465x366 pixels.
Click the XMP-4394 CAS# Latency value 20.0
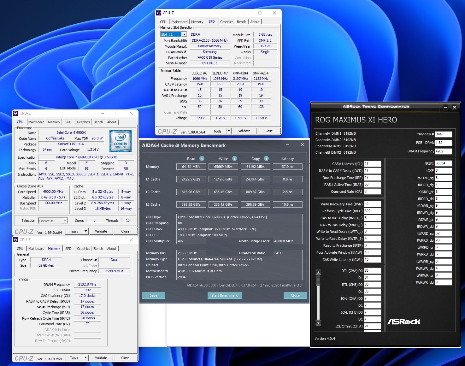tap(240, 84)
